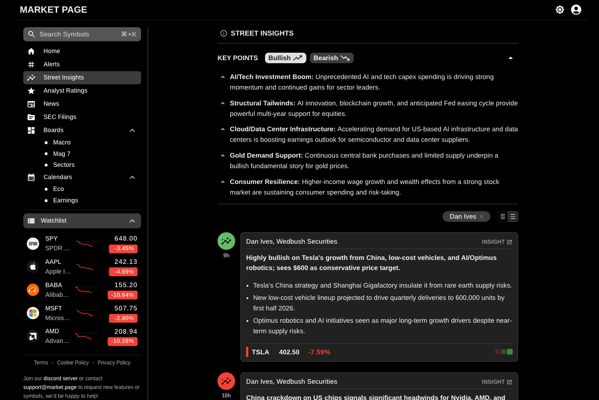Collapse the Watchlist panel
Viewport: 599px width, 400px height.
(132, 221)
